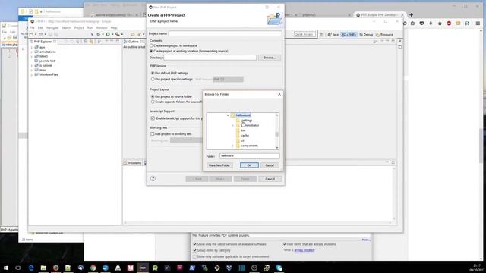The width and height of the screenshot is (486, 273).
Task: Click the External Tools icon in Eclipse toolbar
Action: pyautogui.click(x=118, y=34)
